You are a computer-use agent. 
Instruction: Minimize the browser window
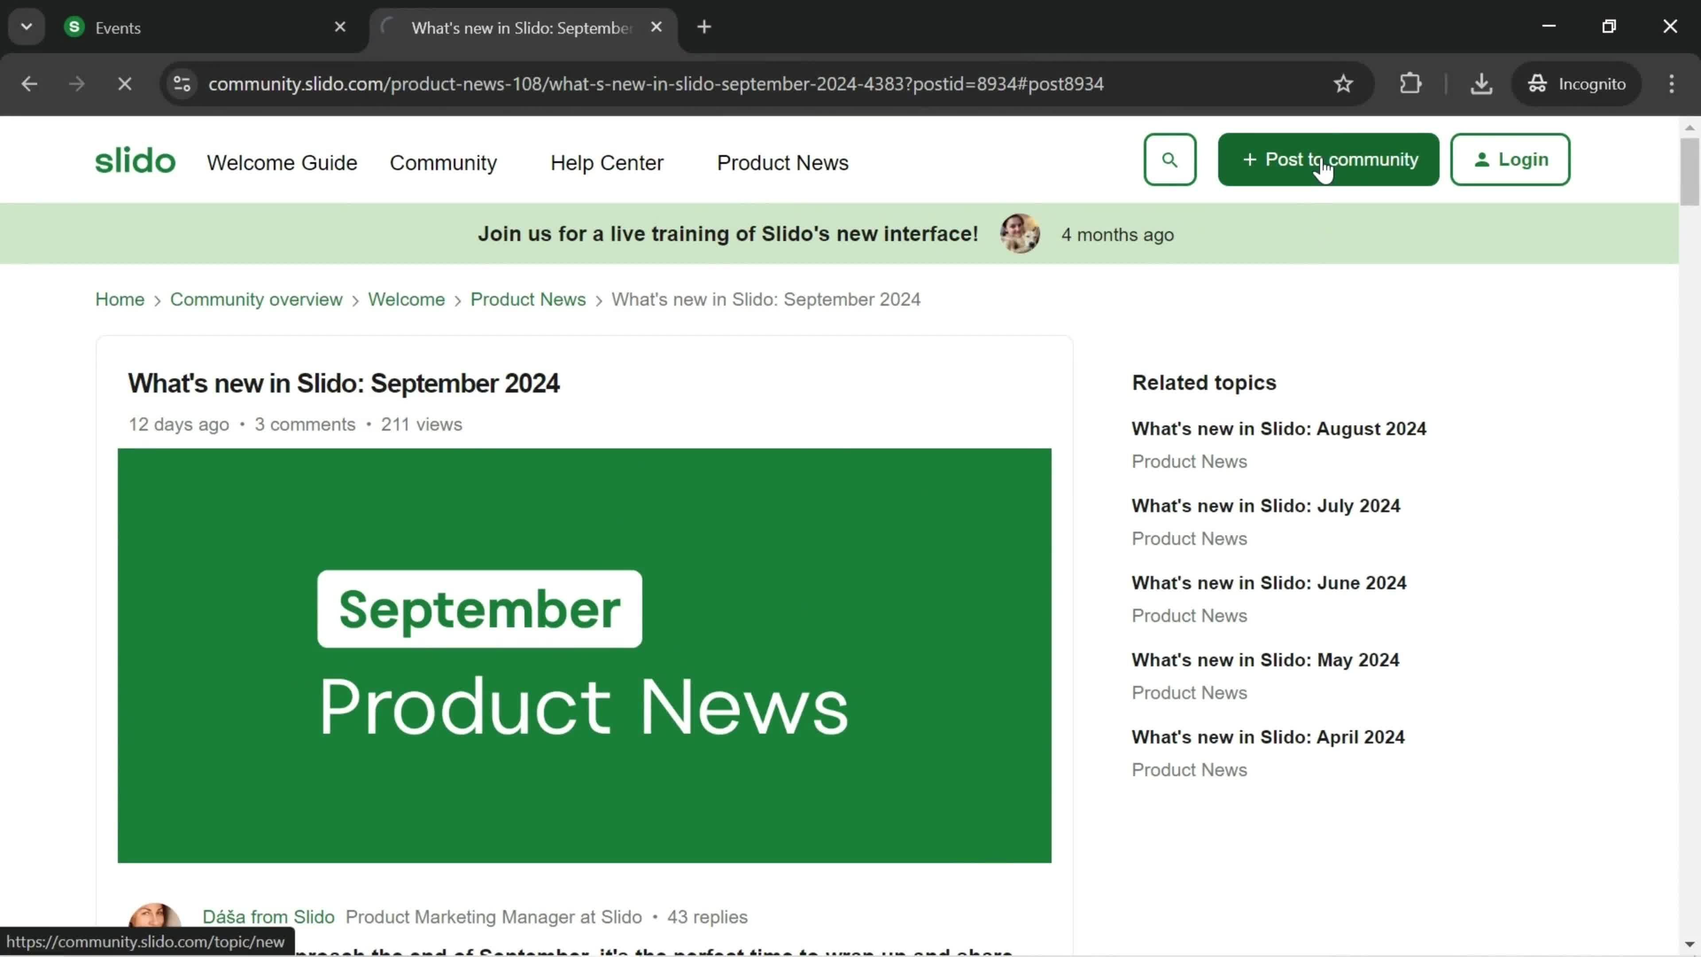click(x=1549, y=27)
